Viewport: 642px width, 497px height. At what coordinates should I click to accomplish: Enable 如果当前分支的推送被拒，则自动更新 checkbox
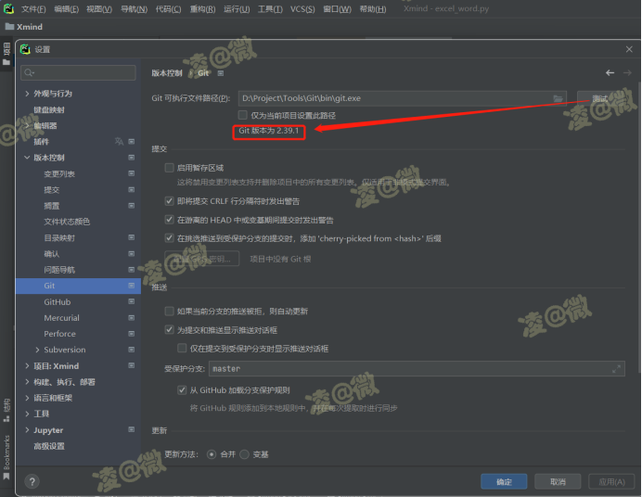(x=169, y=312)
